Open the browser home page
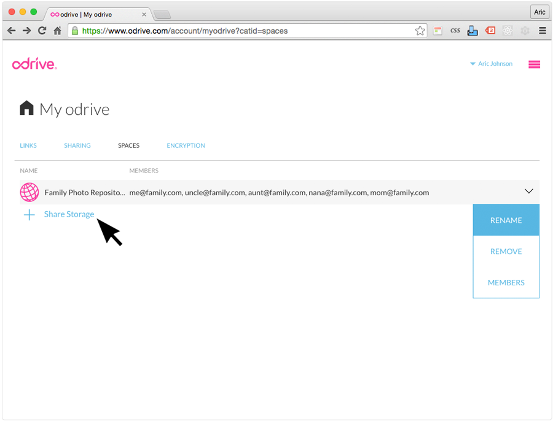553x421 pixels. (x=58, y=31)
